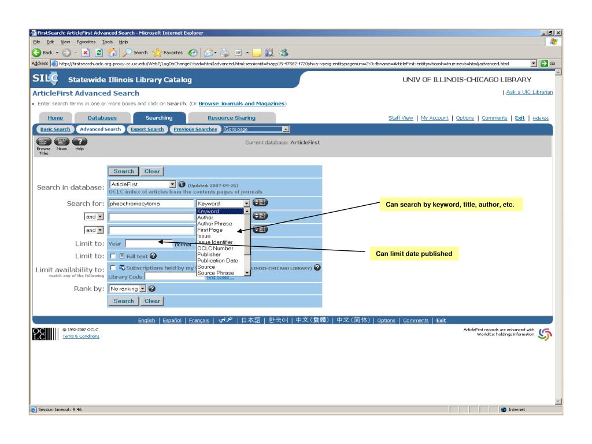
Task: Open Full text help icon
Action: click(153, 256)
